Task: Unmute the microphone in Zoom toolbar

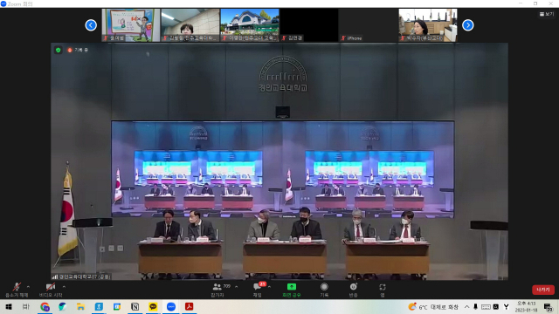Action: click(17, 290)
